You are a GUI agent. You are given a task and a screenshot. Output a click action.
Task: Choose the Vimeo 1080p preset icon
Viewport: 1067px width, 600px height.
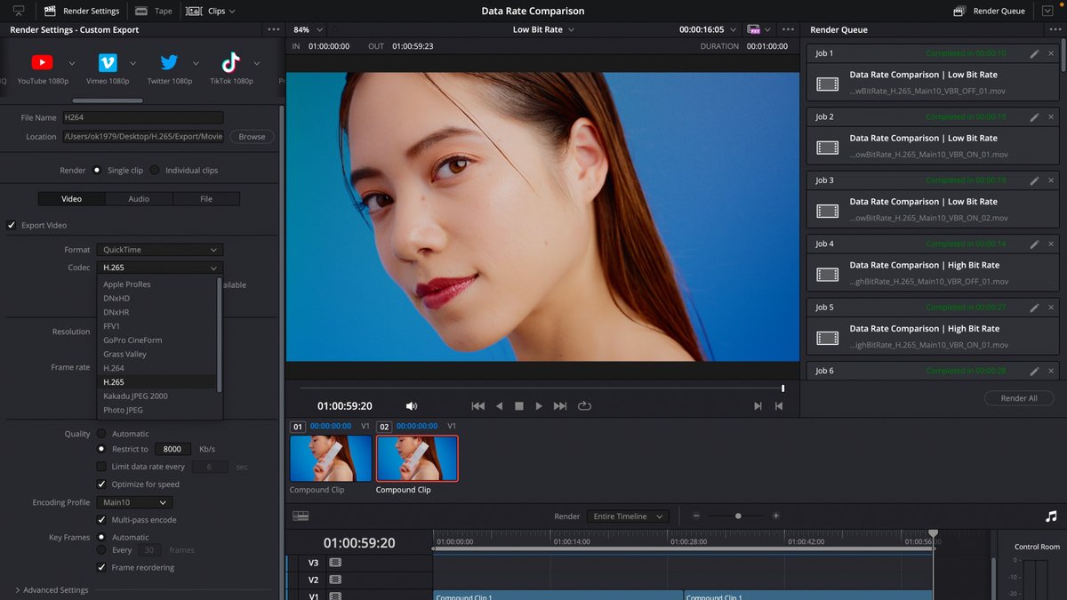pos(108,62)
